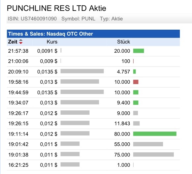Click the Typ: Aktie label
Image resolution: width=192 pixels, height=174 pixels.
point(111,19)
